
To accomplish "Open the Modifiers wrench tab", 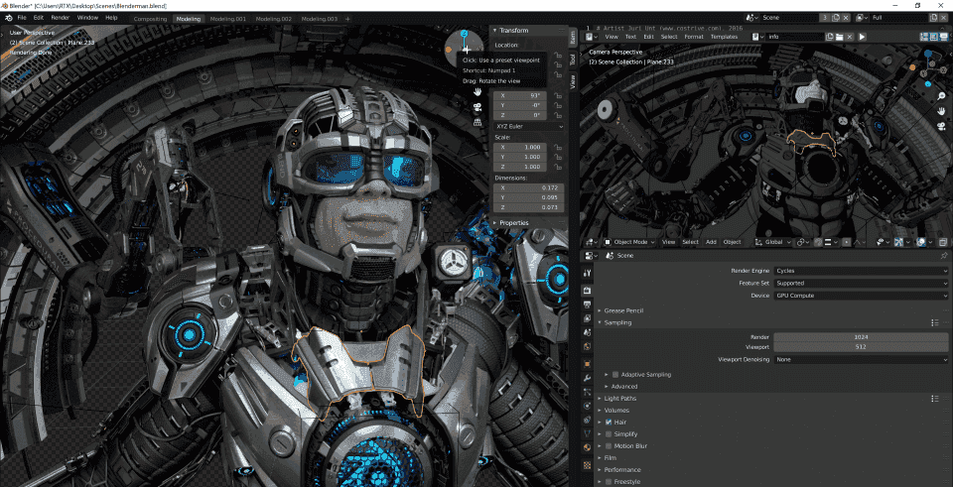I will [587, 378].
